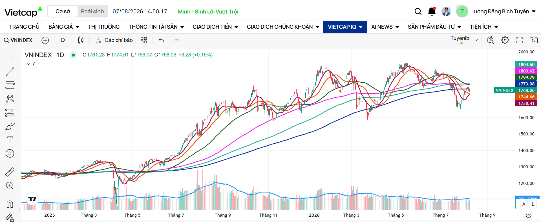541x222 pixels.
Task: Click the D timeframe interval button
Action: click(63, 40)
